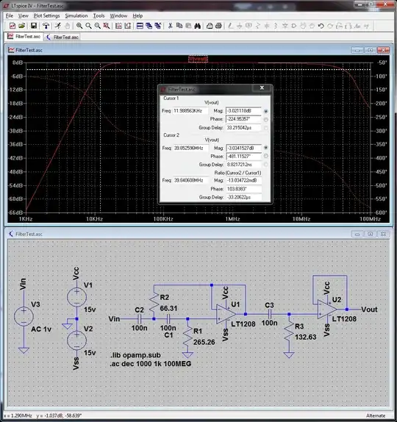Select Cursor 1 Group Delay radio button
This screenshot has width=397, height=422.
pyautogui.click(x=265, y=128)
